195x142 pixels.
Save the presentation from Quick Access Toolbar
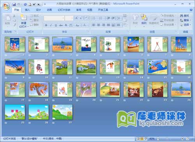pyautogui.click(x=14, y=4)
